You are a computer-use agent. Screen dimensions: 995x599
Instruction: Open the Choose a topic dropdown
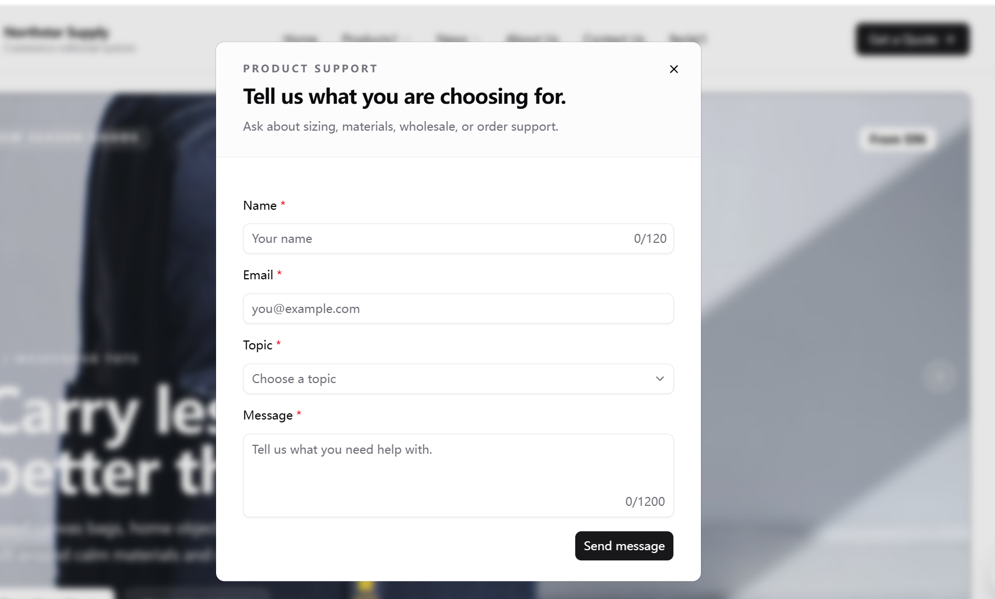click(x=458, y=379)
